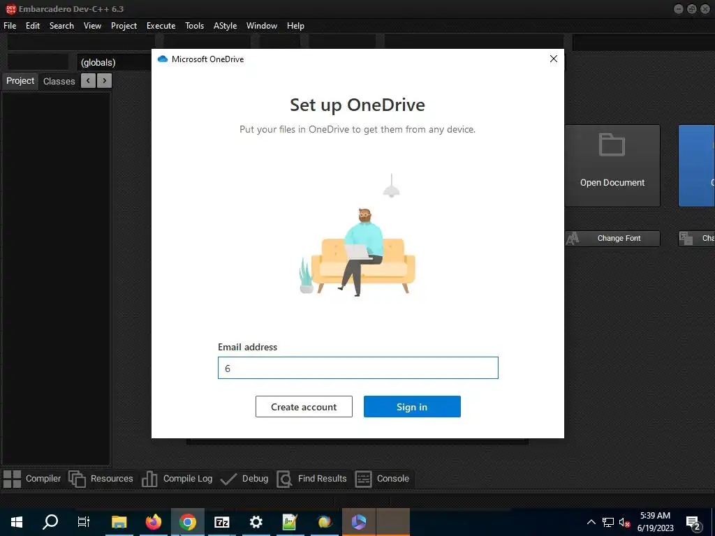Click the left arrow tab scroller
The height and width of the screenshot is (536, 715).
[x=88, y=81]
